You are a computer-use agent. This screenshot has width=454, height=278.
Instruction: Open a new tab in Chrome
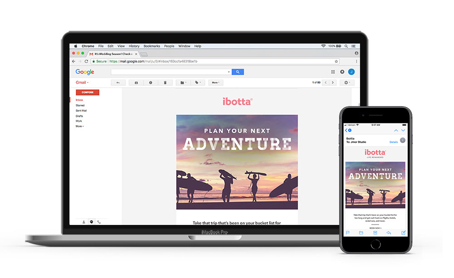144,54
